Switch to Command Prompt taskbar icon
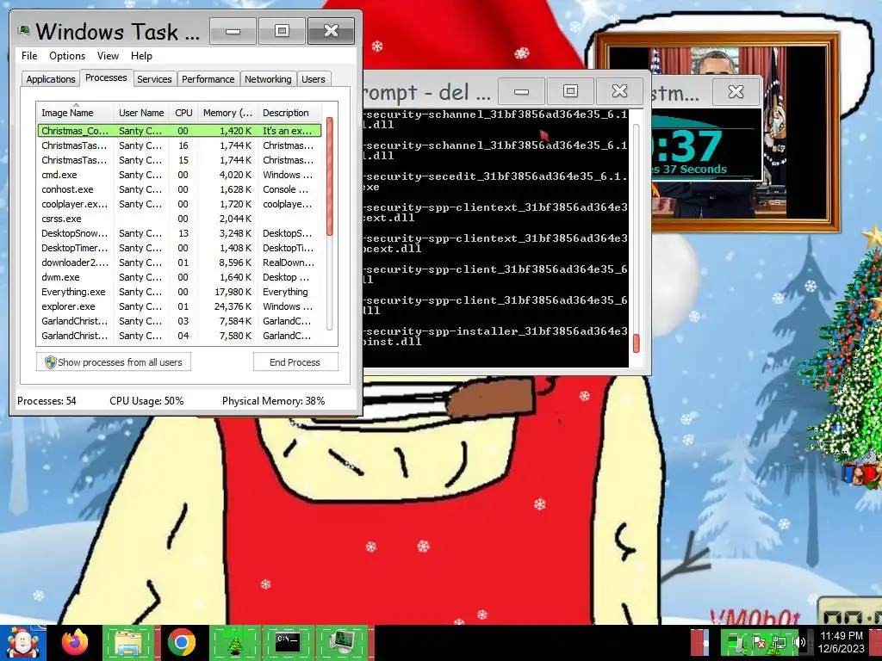 [x=288, y=642]
